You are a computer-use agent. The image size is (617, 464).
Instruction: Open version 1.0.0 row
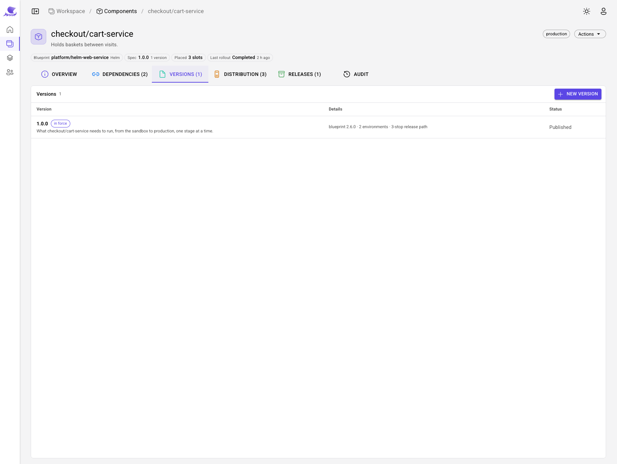(318, 127)
